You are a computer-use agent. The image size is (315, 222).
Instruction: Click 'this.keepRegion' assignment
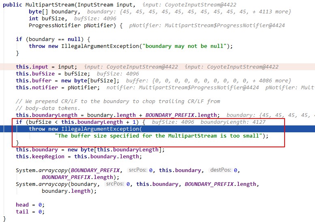40,156
